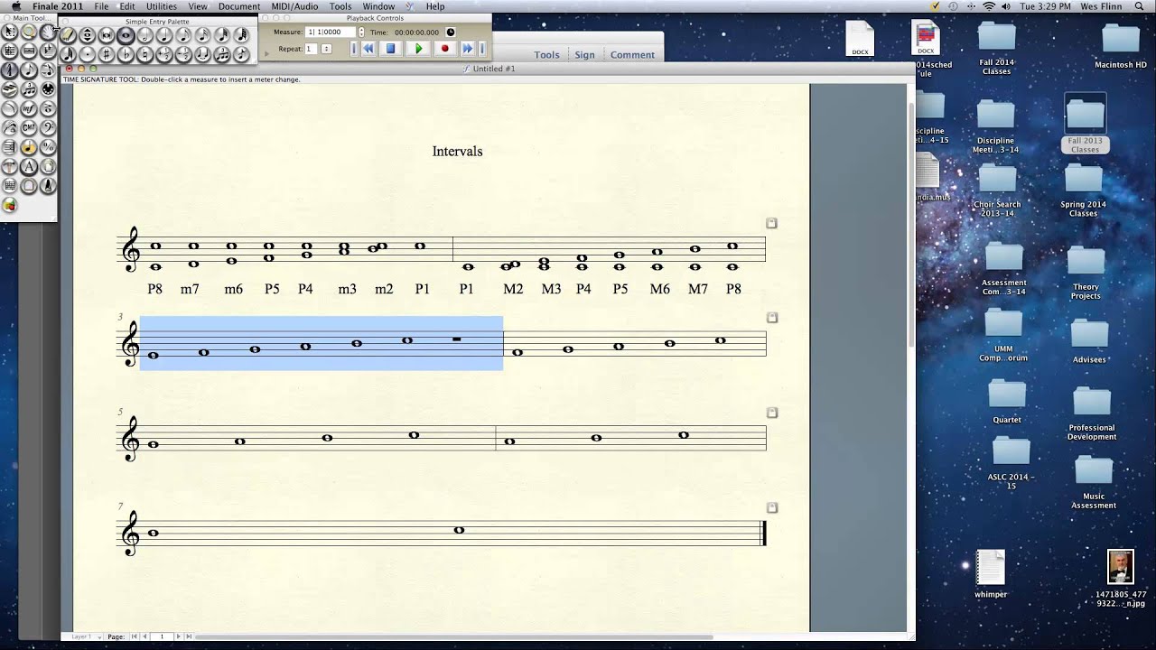Expand the measure 7 system handle
Viewport: 1156px width, 650px height.
point(771,507)
